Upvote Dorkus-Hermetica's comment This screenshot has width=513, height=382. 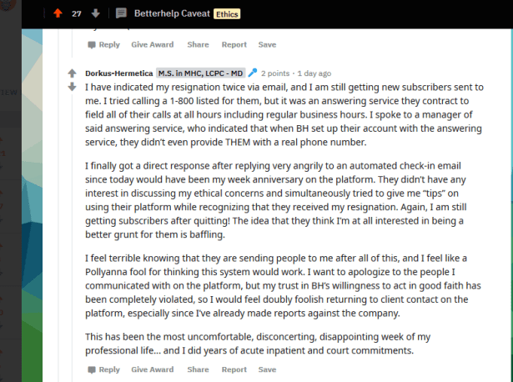[73, 73]
